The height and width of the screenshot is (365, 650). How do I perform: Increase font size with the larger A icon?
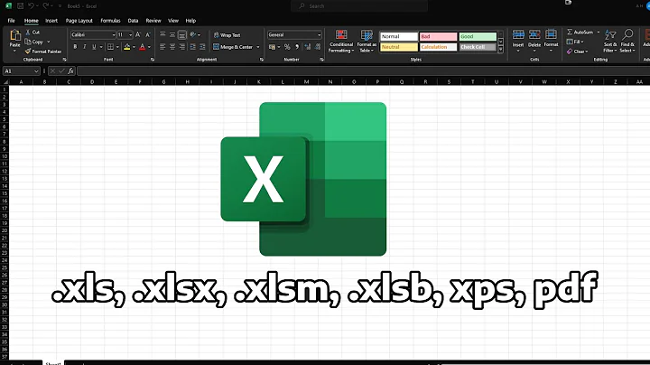[x=138, y=35]
